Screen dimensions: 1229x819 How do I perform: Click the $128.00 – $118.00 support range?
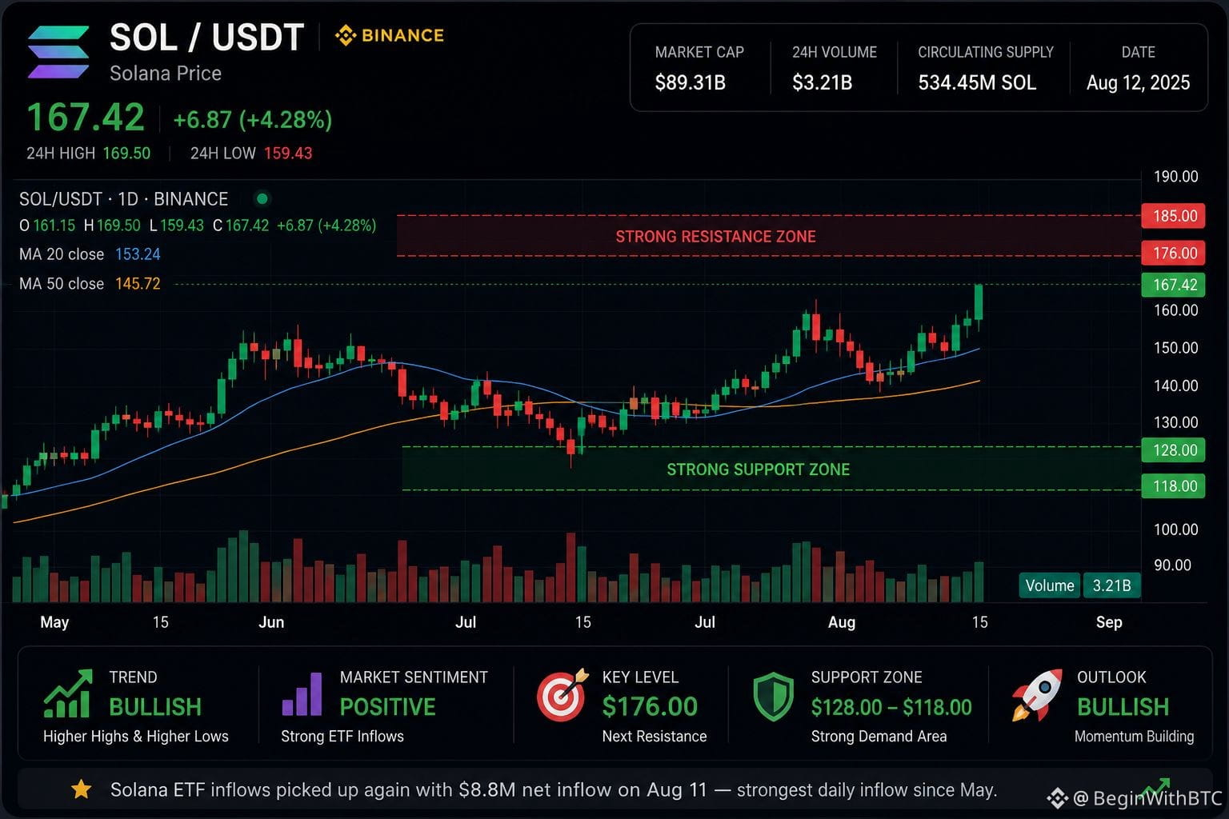pyautogui.click(x=891, y=707)
